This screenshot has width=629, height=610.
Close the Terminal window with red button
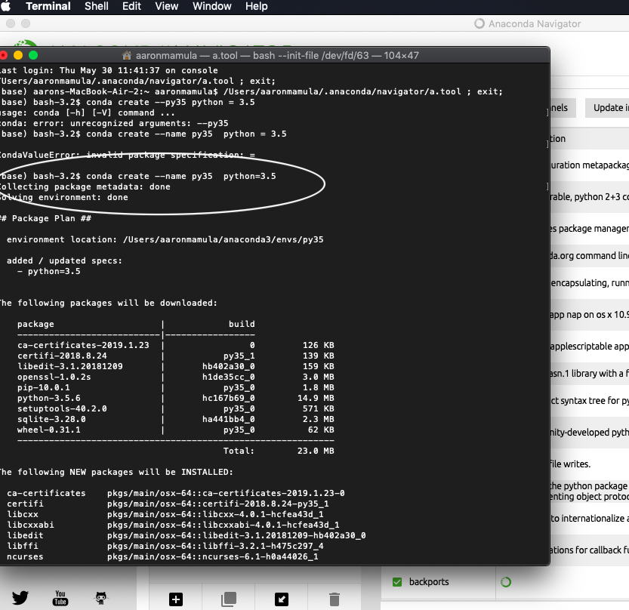click(4, 55)
